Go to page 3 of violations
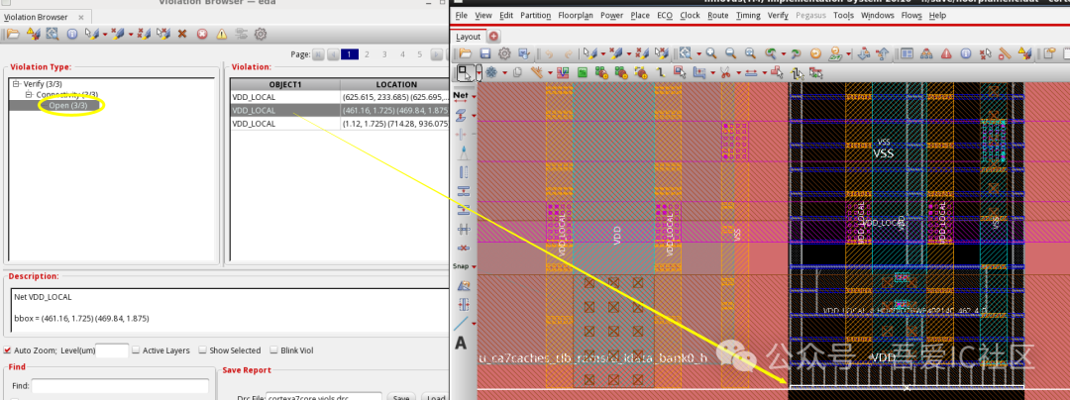 pyautogui.click(x=384, y=54)
